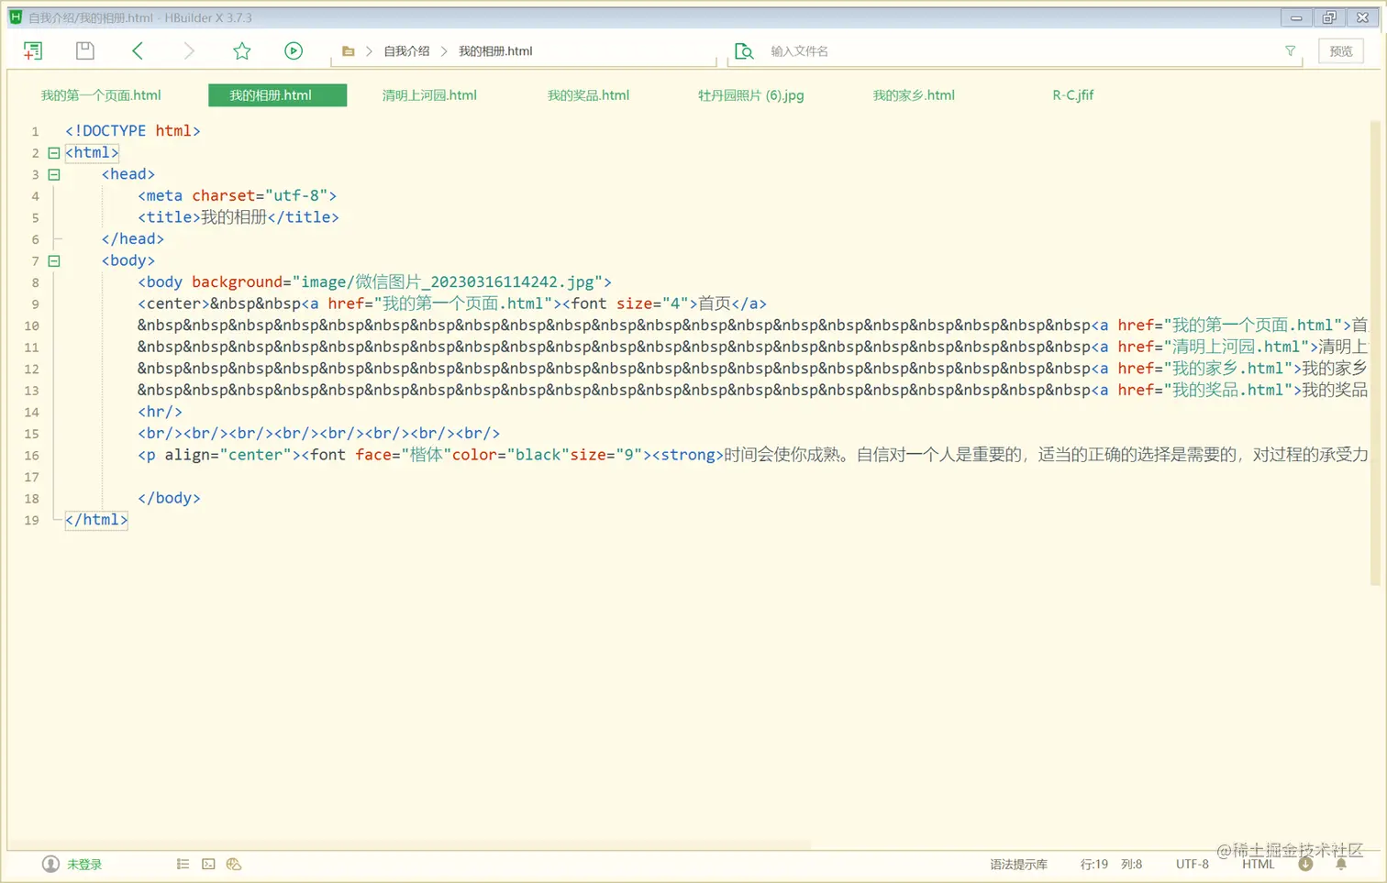Click the <hr/> tag on line 14

pyautogui.click(x=160, y=412)
